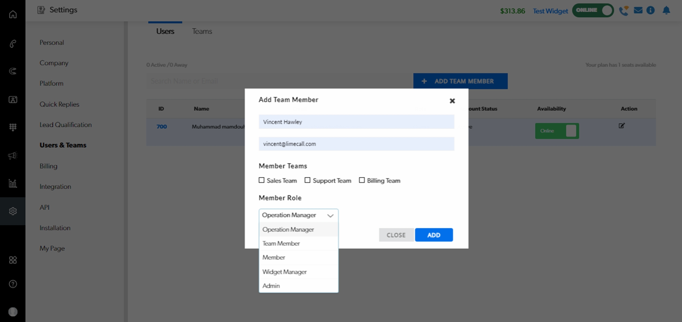Click the home icon in left sidebar
Image resolution: width=682 pixels, height=322 pixels.
[13, 14]
